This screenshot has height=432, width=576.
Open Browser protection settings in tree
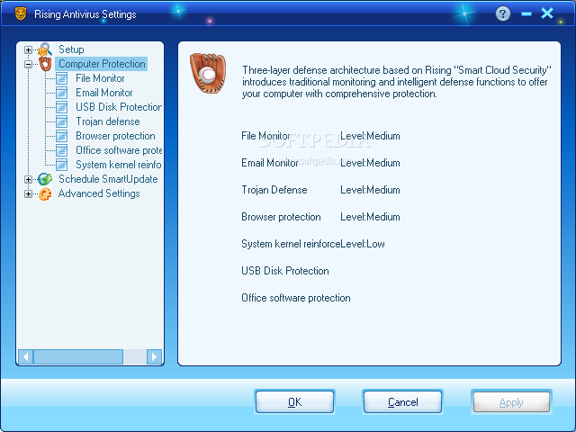pos(115,136)
